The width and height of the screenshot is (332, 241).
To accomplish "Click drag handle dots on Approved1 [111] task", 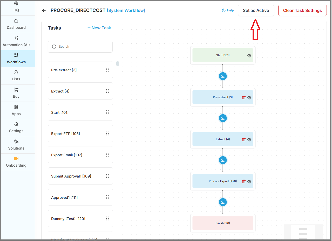I will [107, 197].
